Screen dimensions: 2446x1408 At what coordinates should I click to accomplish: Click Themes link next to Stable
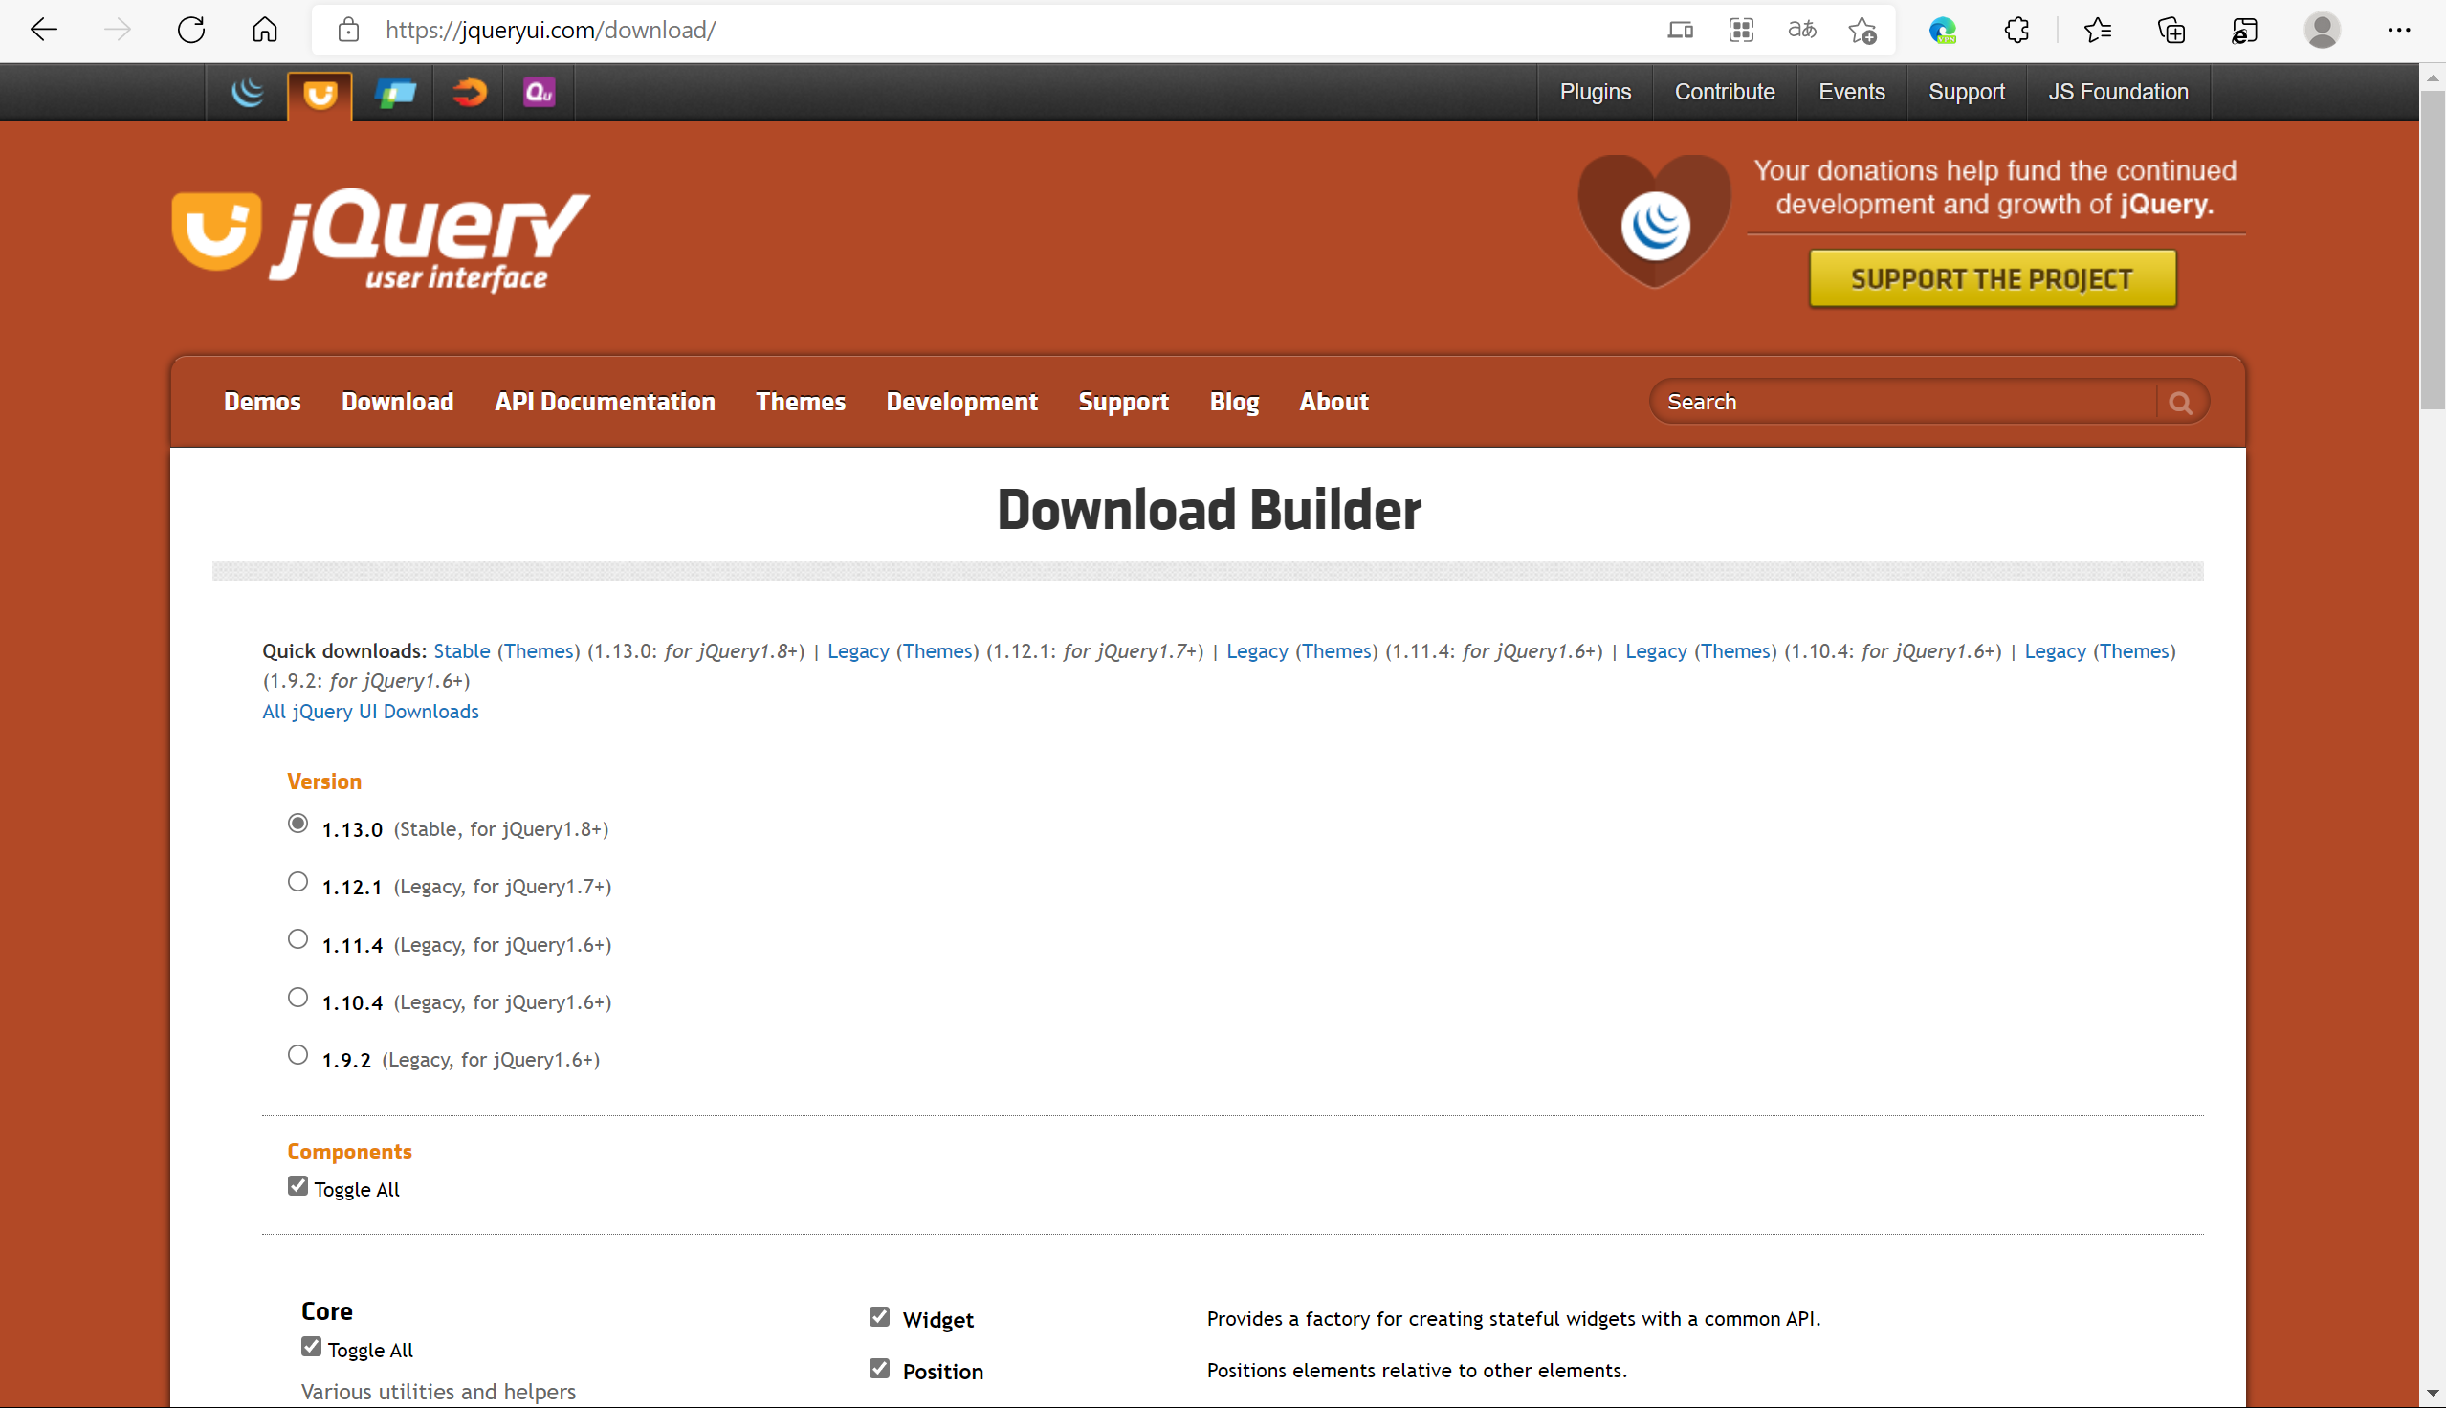pyautogui.click(x=539, y=650)
